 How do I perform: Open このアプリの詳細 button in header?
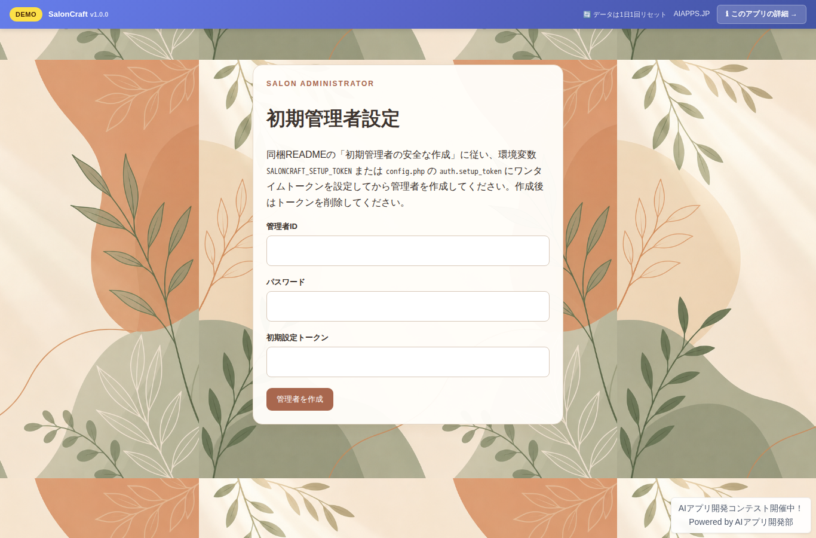(x=762, y=14)
